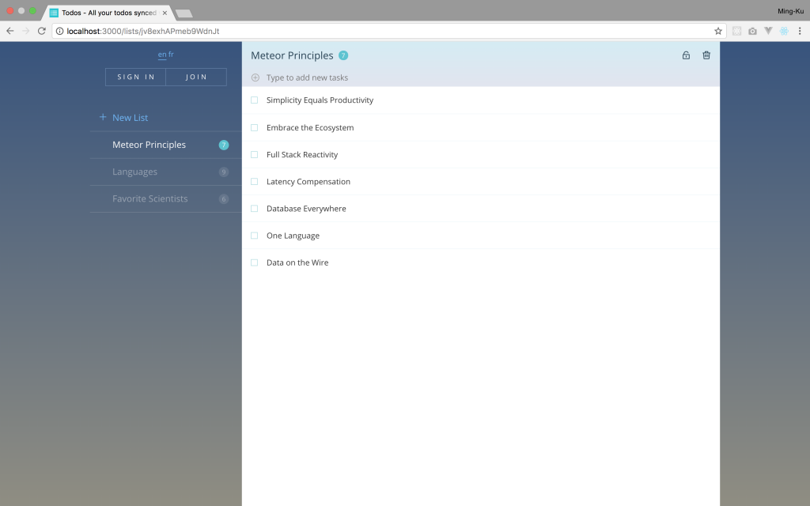Select the en language link
The image size is (810, 506).
[162, 55]
